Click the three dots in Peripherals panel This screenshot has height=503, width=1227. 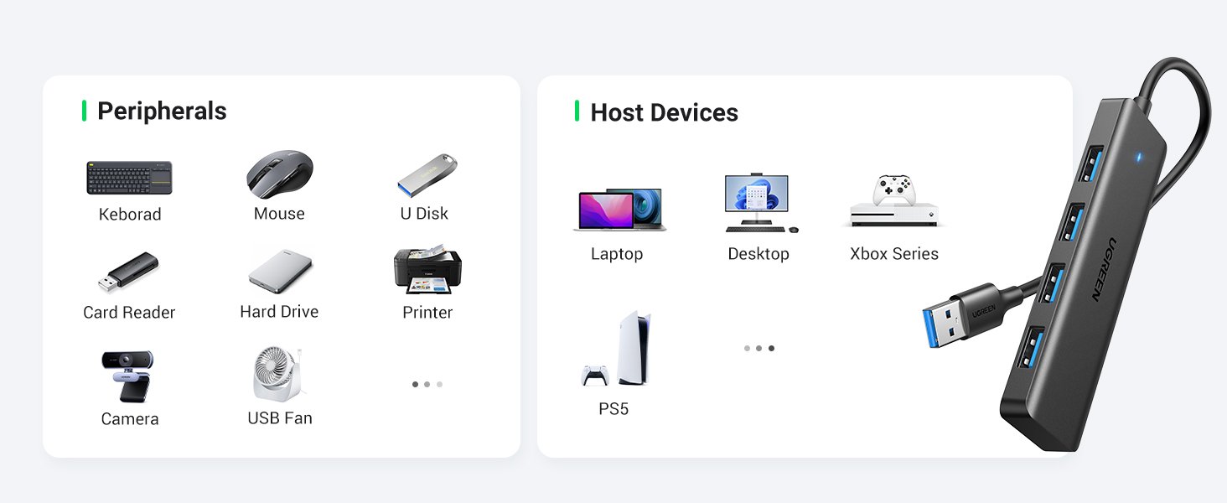pyautogui.click(x=427, y=384)
